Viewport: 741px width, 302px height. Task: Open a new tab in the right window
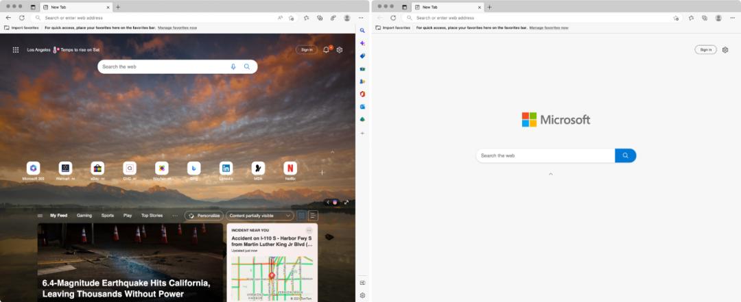(x=490, y=7)
